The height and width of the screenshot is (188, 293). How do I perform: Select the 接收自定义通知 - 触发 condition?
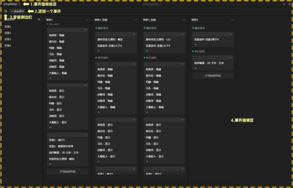click(x=110, y=39)
